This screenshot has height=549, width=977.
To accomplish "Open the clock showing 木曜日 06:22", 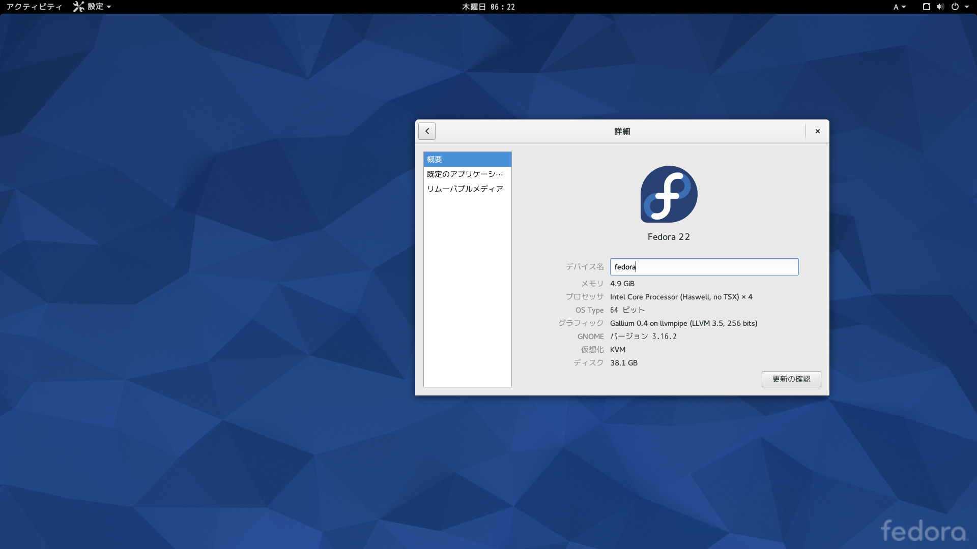I will point(489,7).
